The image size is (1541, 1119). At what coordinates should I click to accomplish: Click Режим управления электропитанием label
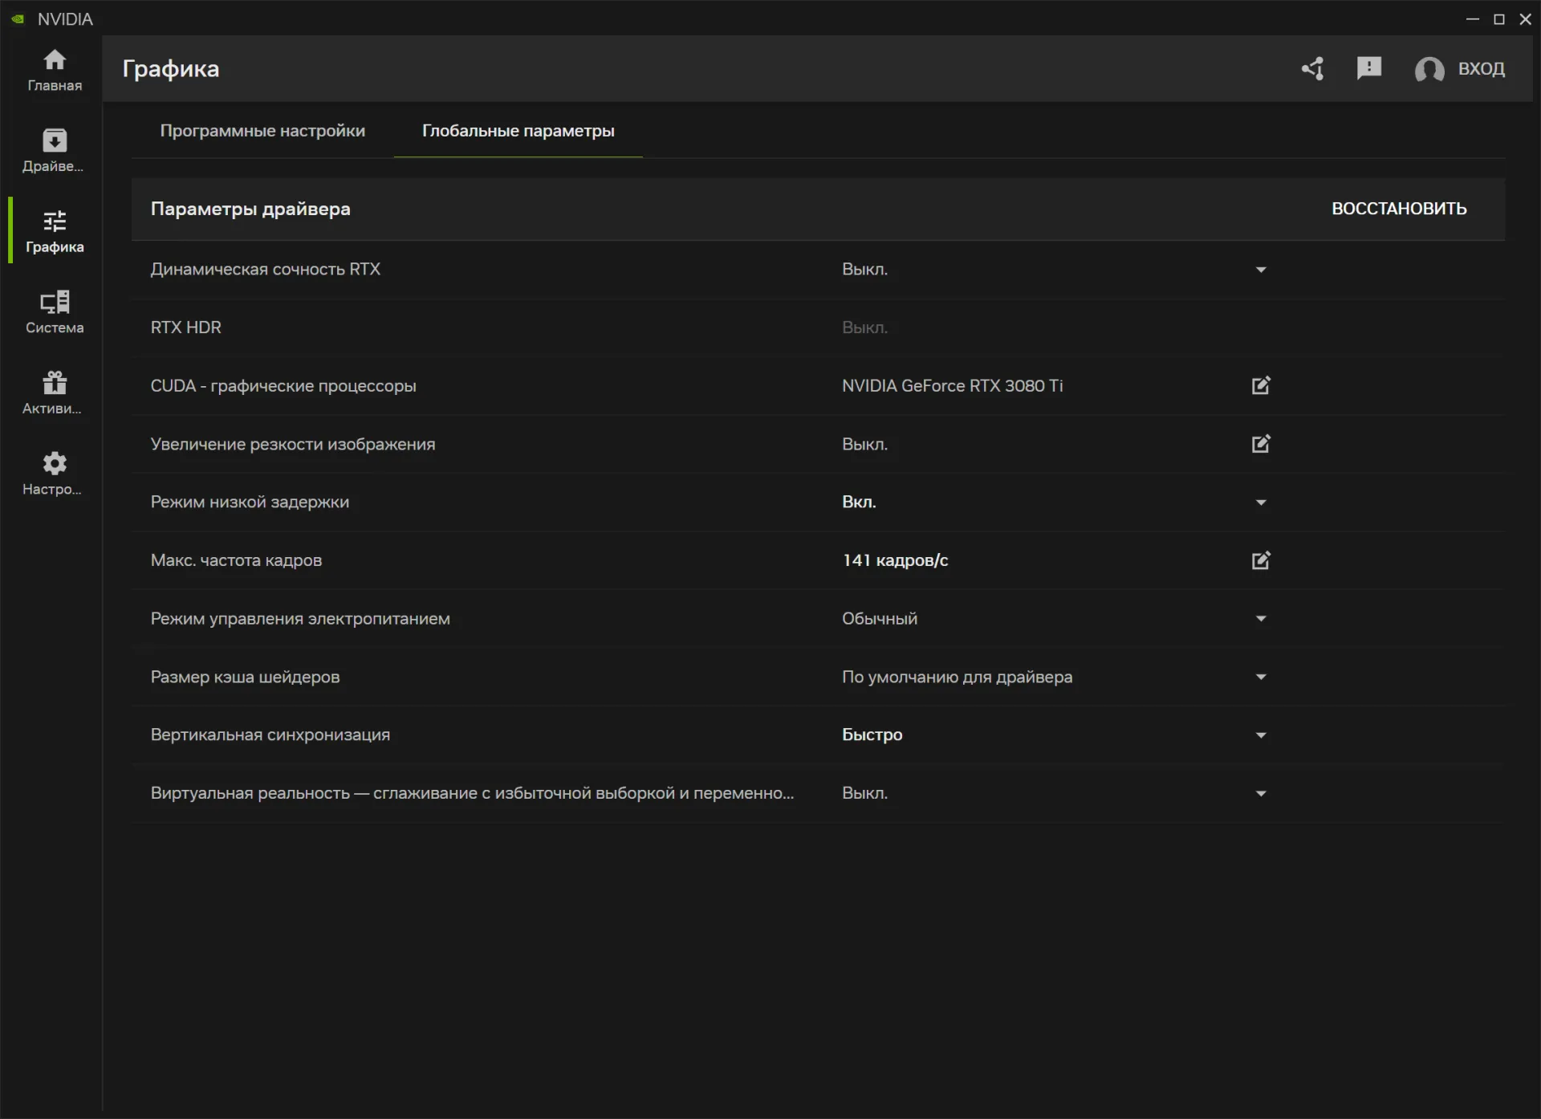300,619
